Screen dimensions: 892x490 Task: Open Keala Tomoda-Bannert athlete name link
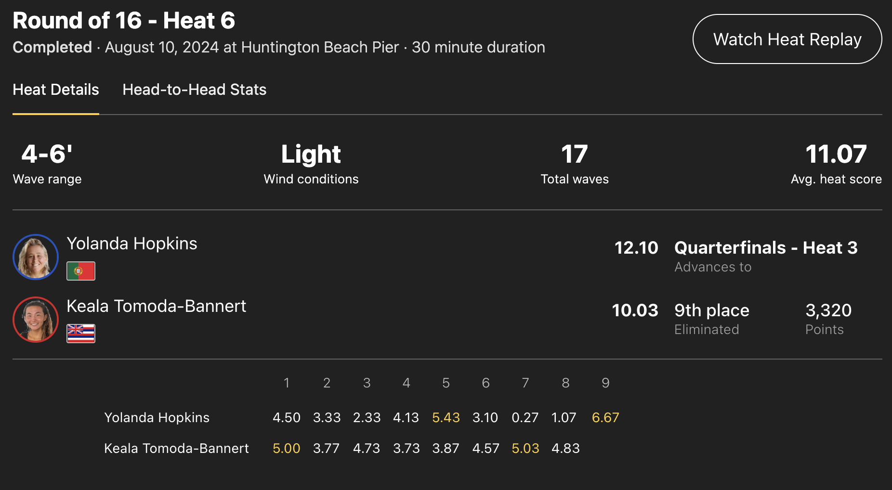tap(156, 306)
